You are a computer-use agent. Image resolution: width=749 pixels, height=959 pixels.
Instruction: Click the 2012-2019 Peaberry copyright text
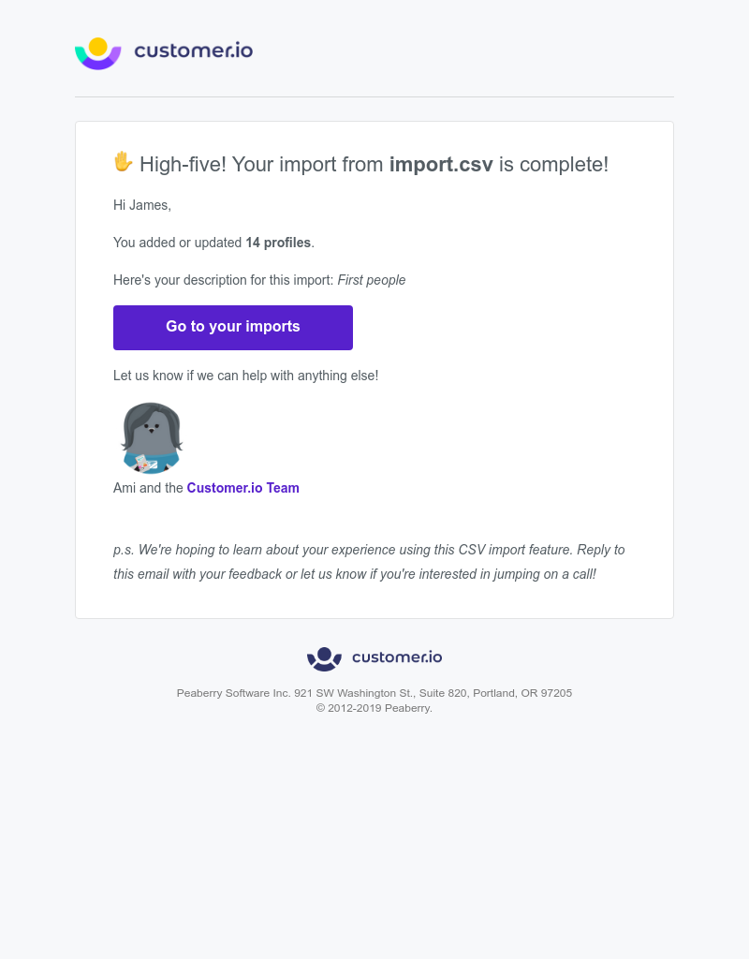click(x=374, y=708)
